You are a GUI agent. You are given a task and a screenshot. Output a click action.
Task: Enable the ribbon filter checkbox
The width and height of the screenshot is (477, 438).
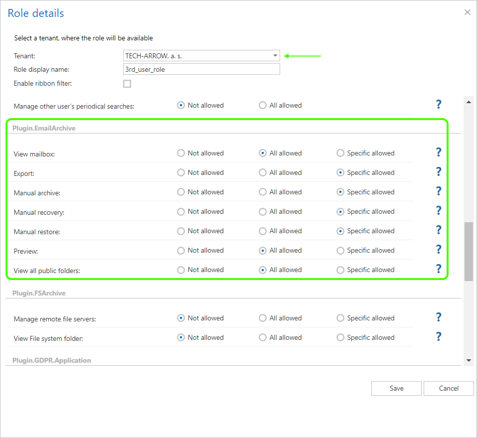[x=127, y=84]
